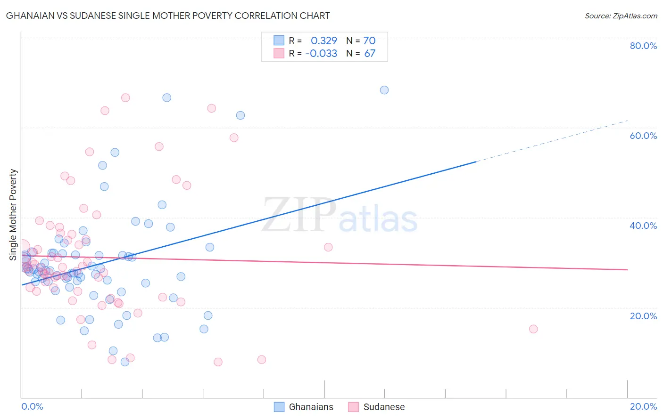Click the pink R = -0.033 stats swatch
The image size is (663, 420).
pos(279,53)
